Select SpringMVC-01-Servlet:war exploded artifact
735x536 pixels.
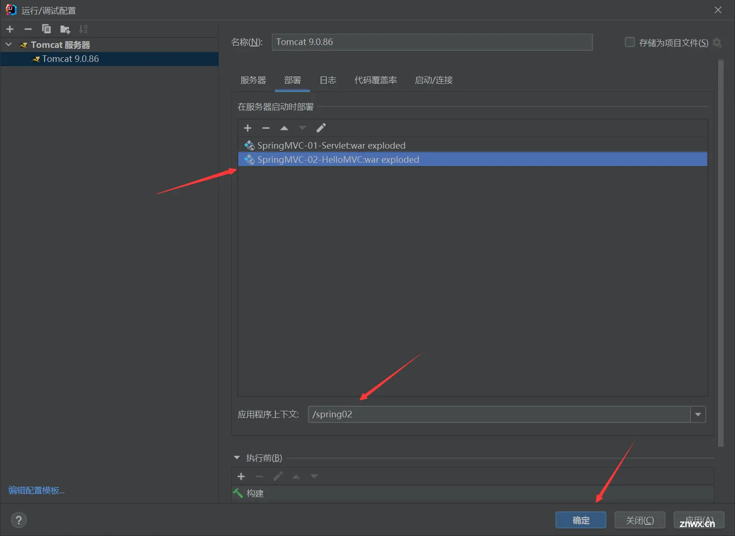point(472,145)
